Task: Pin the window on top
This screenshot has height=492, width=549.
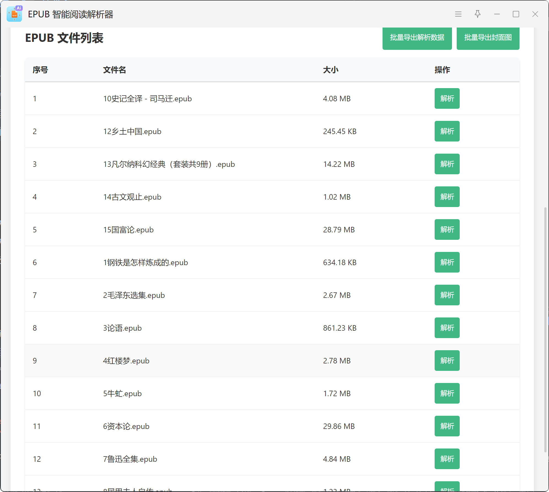Action: point(478,14)
